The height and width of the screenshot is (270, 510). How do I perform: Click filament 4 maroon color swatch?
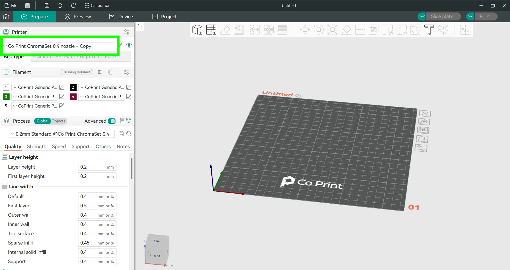point(73,97)
